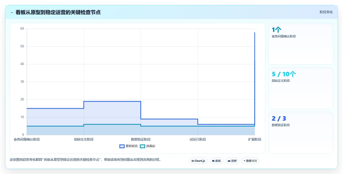This screenshot has height=174, width=343.
Task: Click the y-axis value 40
Action: [22, 64]
